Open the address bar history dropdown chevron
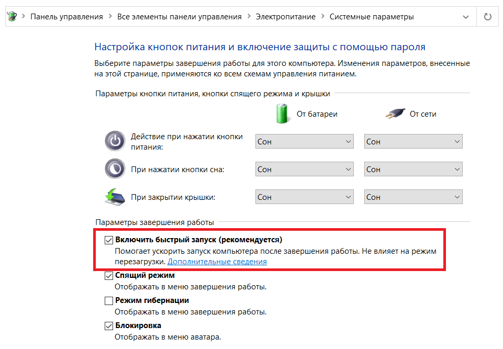This screenshot has height=349, width=503. pyautogui.click(x=466, y=17)
